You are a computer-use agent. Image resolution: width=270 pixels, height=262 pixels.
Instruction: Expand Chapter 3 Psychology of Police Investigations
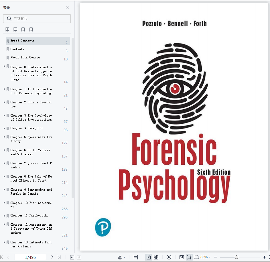[4, 115]
